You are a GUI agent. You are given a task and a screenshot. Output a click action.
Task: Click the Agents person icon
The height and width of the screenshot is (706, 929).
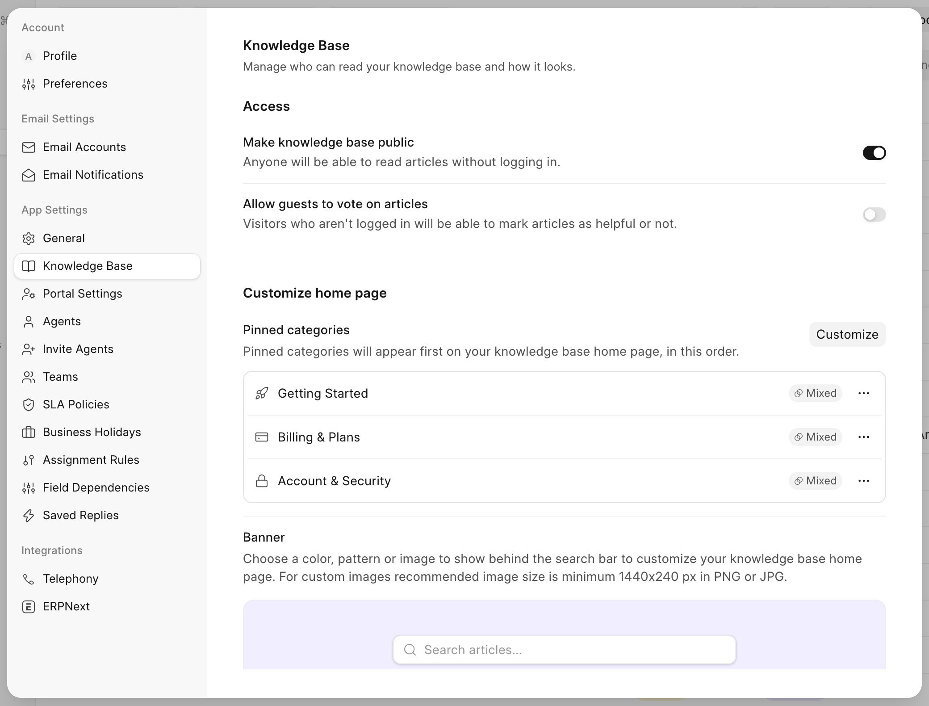[x=29, y=322]
